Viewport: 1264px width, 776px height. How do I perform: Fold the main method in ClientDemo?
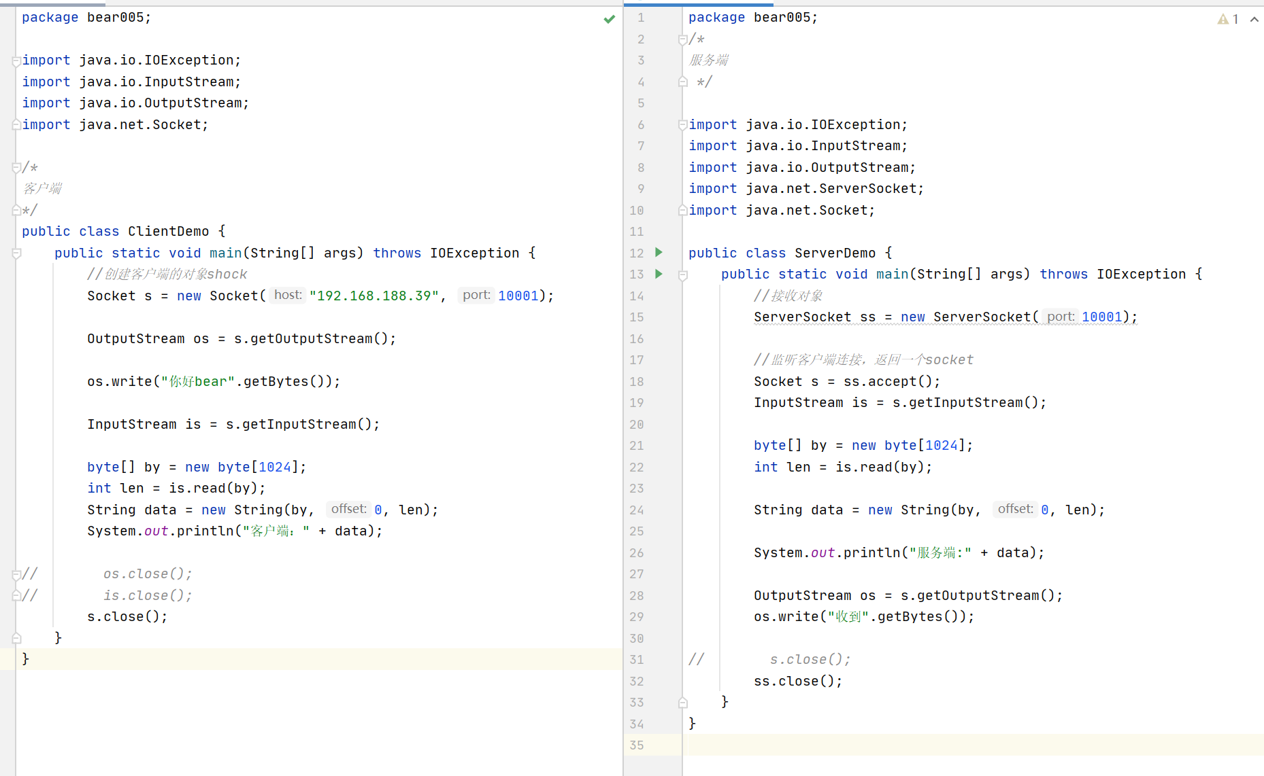(16, 253)
